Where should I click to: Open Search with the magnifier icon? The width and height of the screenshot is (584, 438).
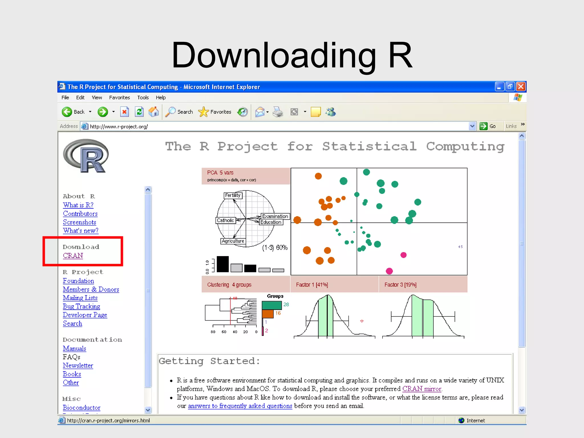(x=171, y=112)
